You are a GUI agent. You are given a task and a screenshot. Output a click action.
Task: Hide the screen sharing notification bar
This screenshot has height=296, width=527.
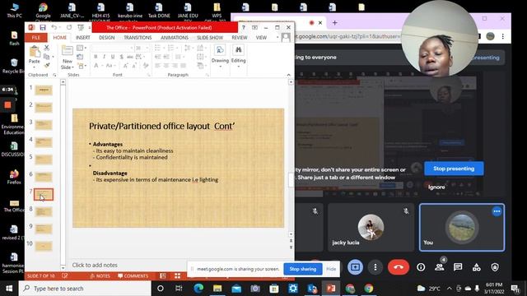[331, 269]
